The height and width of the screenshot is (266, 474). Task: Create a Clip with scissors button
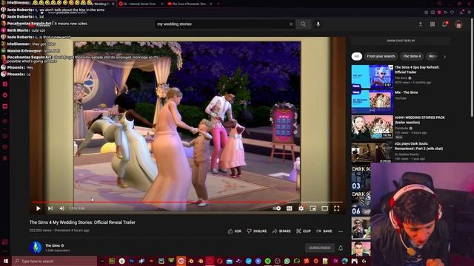pyautogui.click(x=304, y=231)
